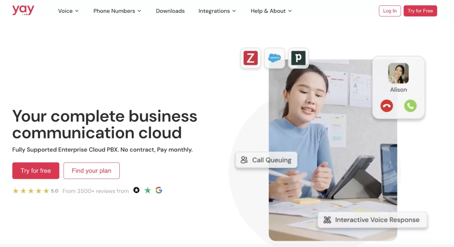Expand the Integrations menu
This screenshot has width=454, height=247.
coord(217,11)
